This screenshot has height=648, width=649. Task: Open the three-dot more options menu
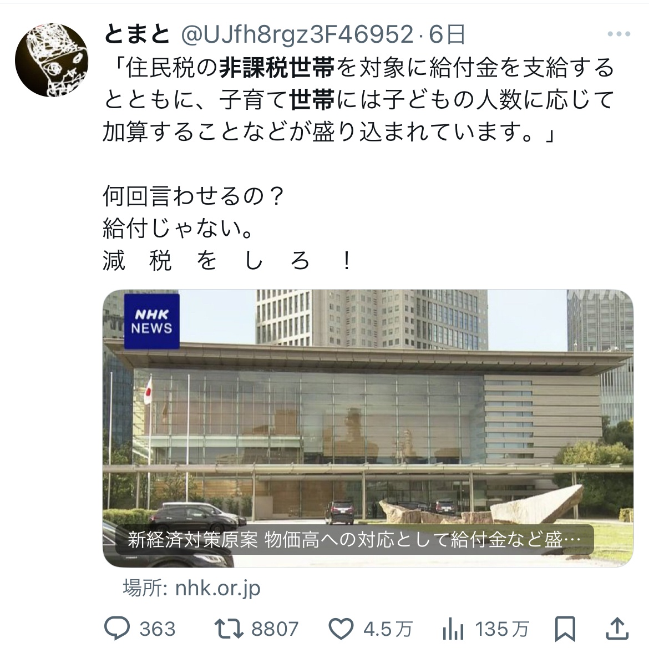click(619, 34)
